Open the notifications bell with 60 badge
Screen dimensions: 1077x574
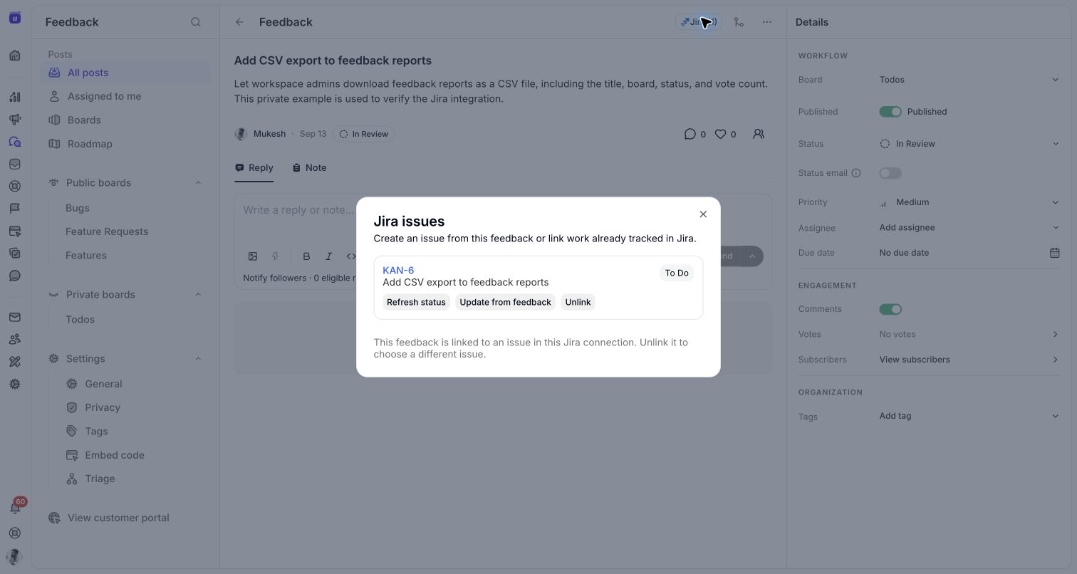tap(15, 507)
